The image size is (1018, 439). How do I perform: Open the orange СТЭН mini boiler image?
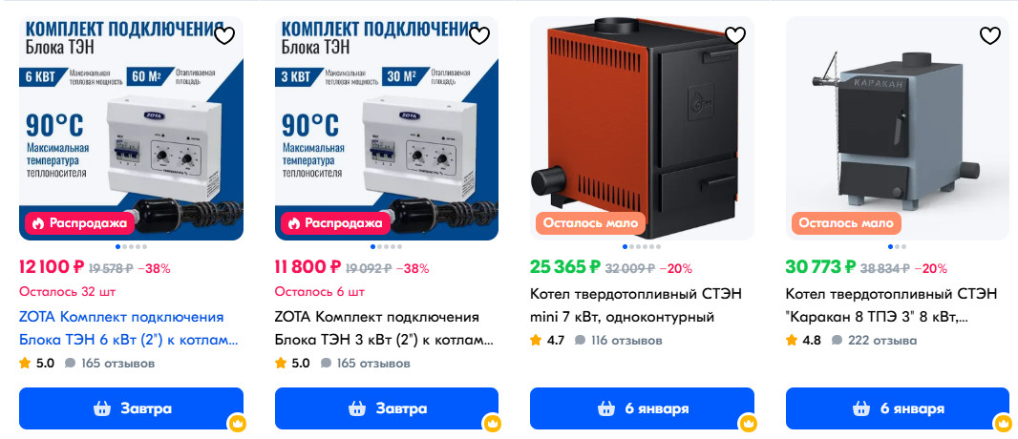tap(642, 129)
